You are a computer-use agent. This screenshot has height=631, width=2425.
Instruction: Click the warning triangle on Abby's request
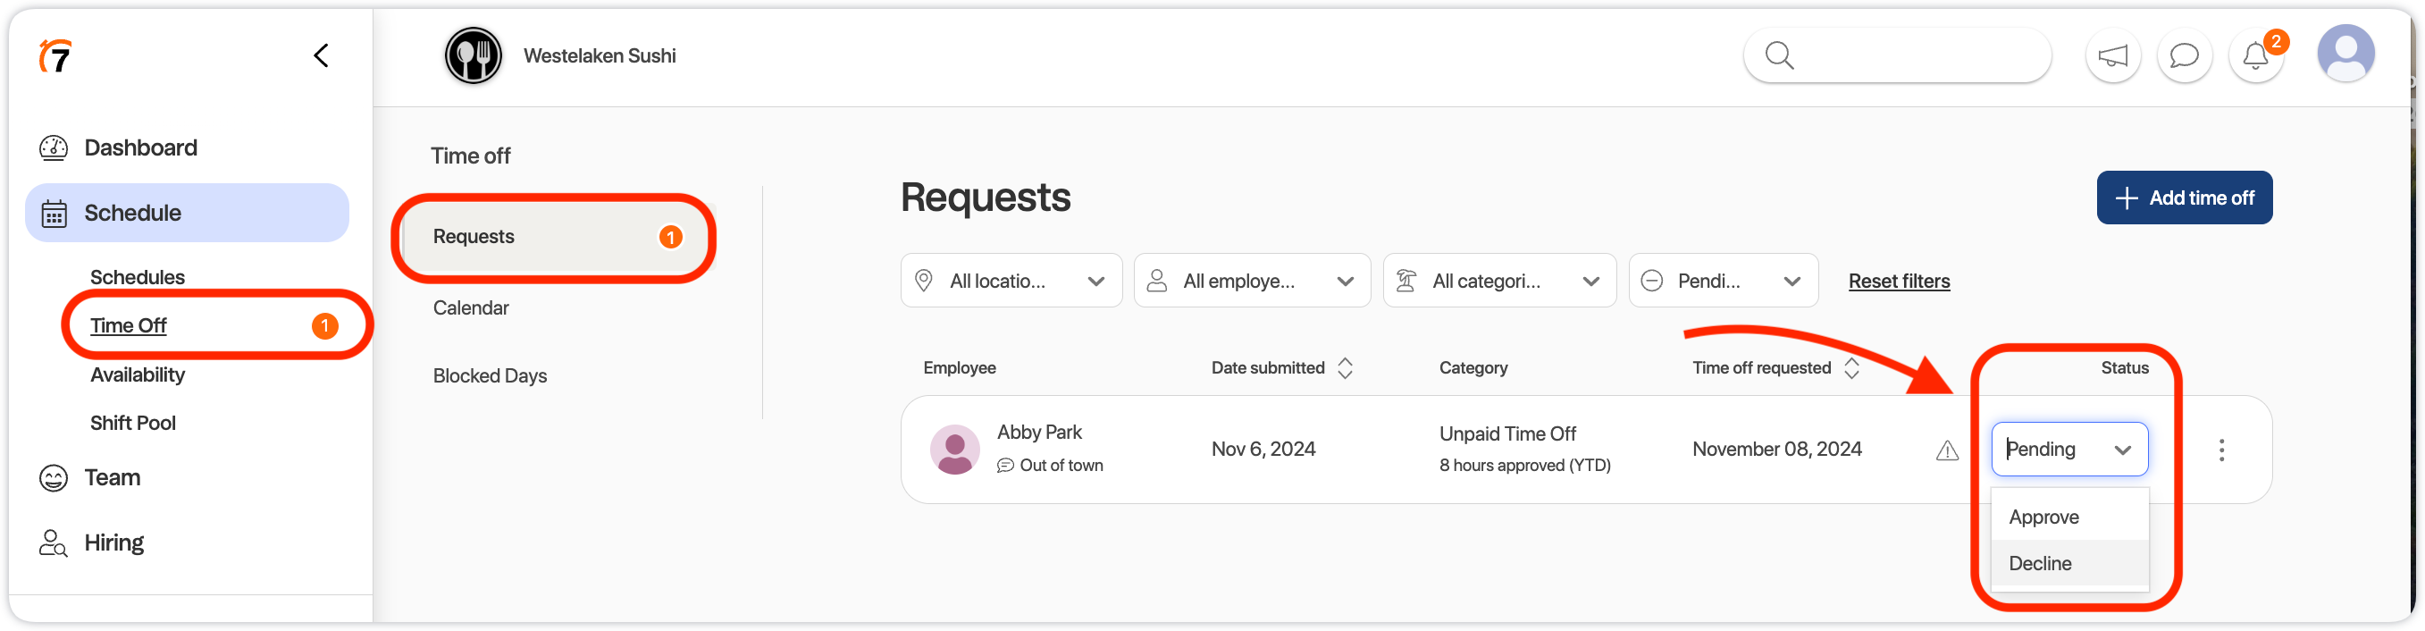(1947, 451)
